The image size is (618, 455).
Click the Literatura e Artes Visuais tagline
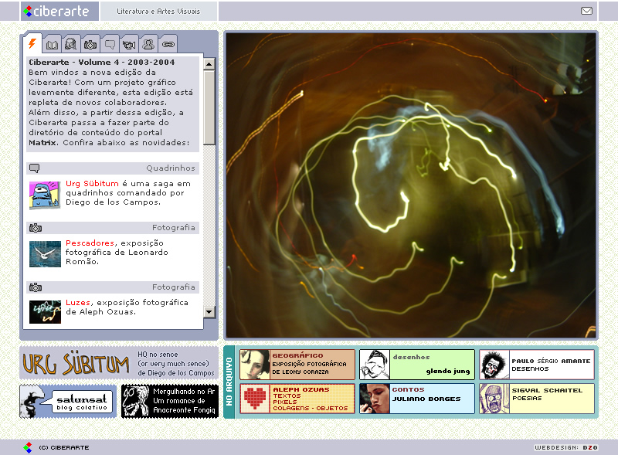(158, 12)
